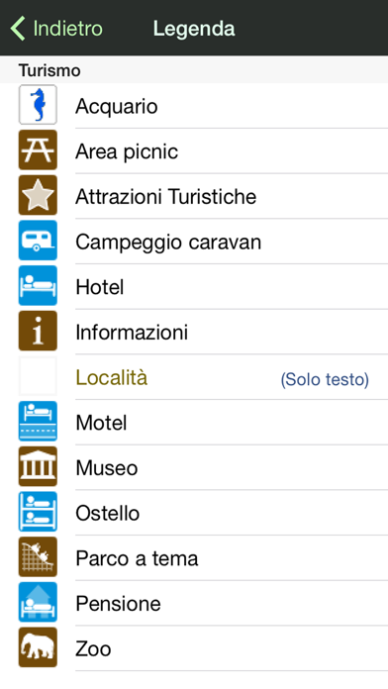
Task: Select the Area picnic table icon
Action: click(x=38, y=150)
